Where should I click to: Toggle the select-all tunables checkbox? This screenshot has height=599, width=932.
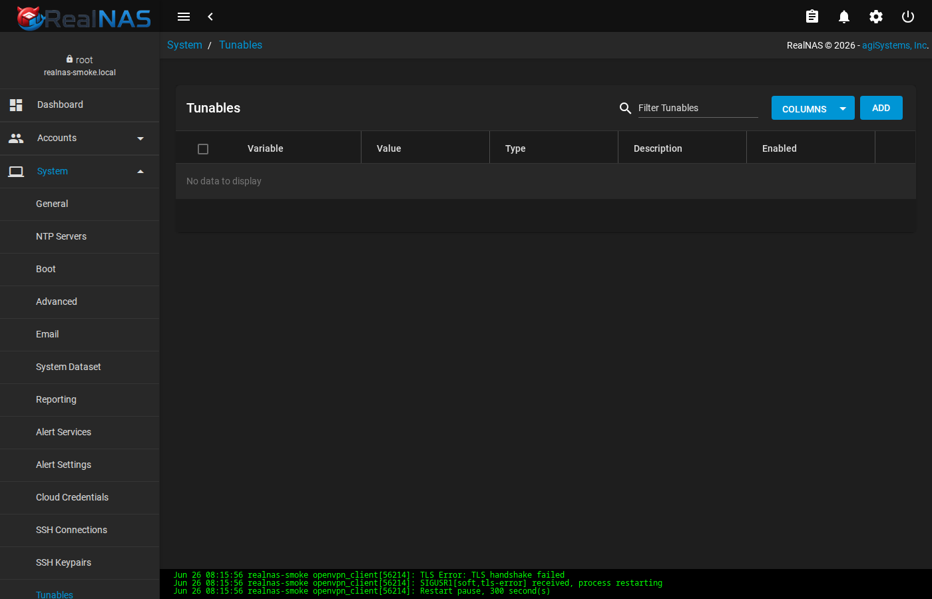[x=203, y=149]
